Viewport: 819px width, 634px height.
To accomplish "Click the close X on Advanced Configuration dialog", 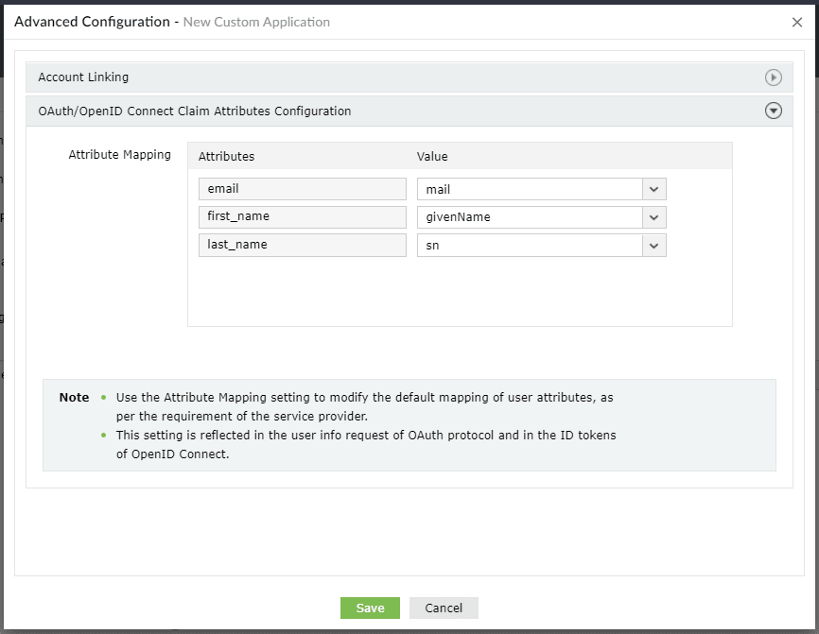I will pyautogui.click(x=797, y=22).
